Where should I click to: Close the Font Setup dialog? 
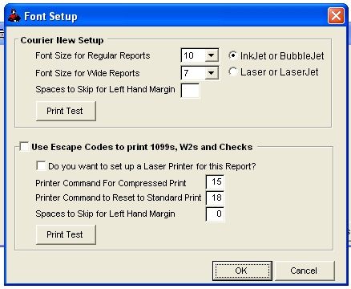click(336, 16)
